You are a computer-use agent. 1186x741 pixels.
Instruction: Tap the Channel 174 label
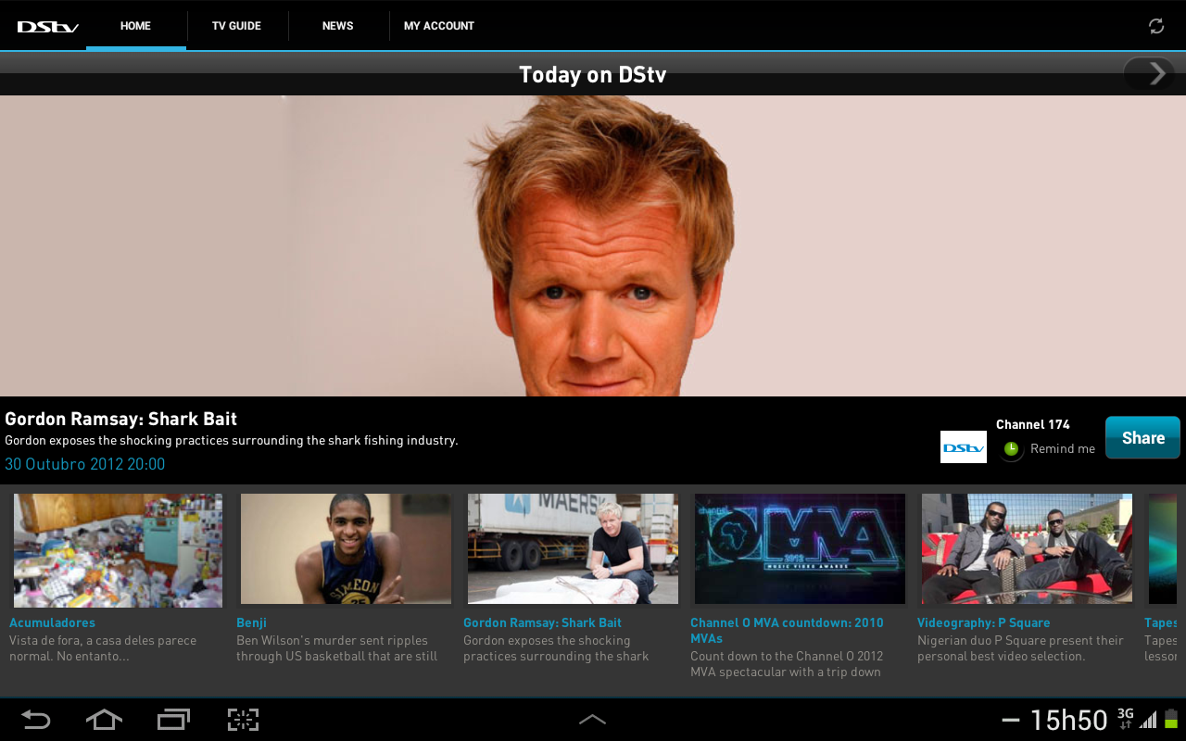tap(1032, 424)
